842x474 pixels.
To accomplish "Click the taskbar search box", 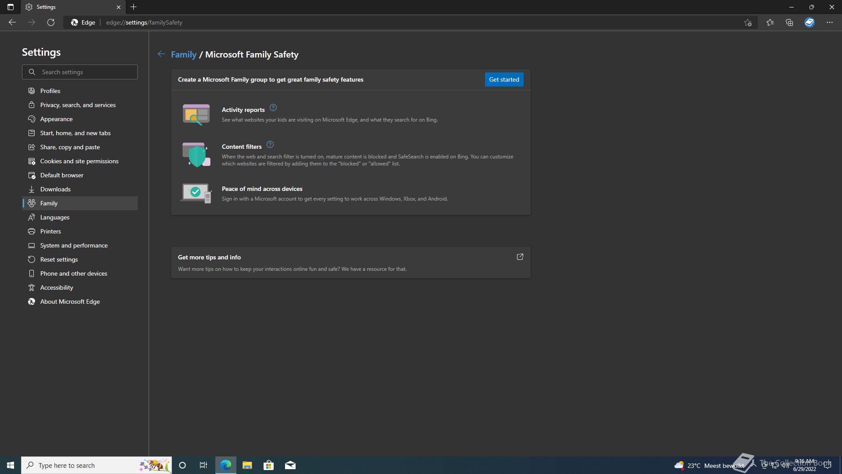I will (96, 465).
